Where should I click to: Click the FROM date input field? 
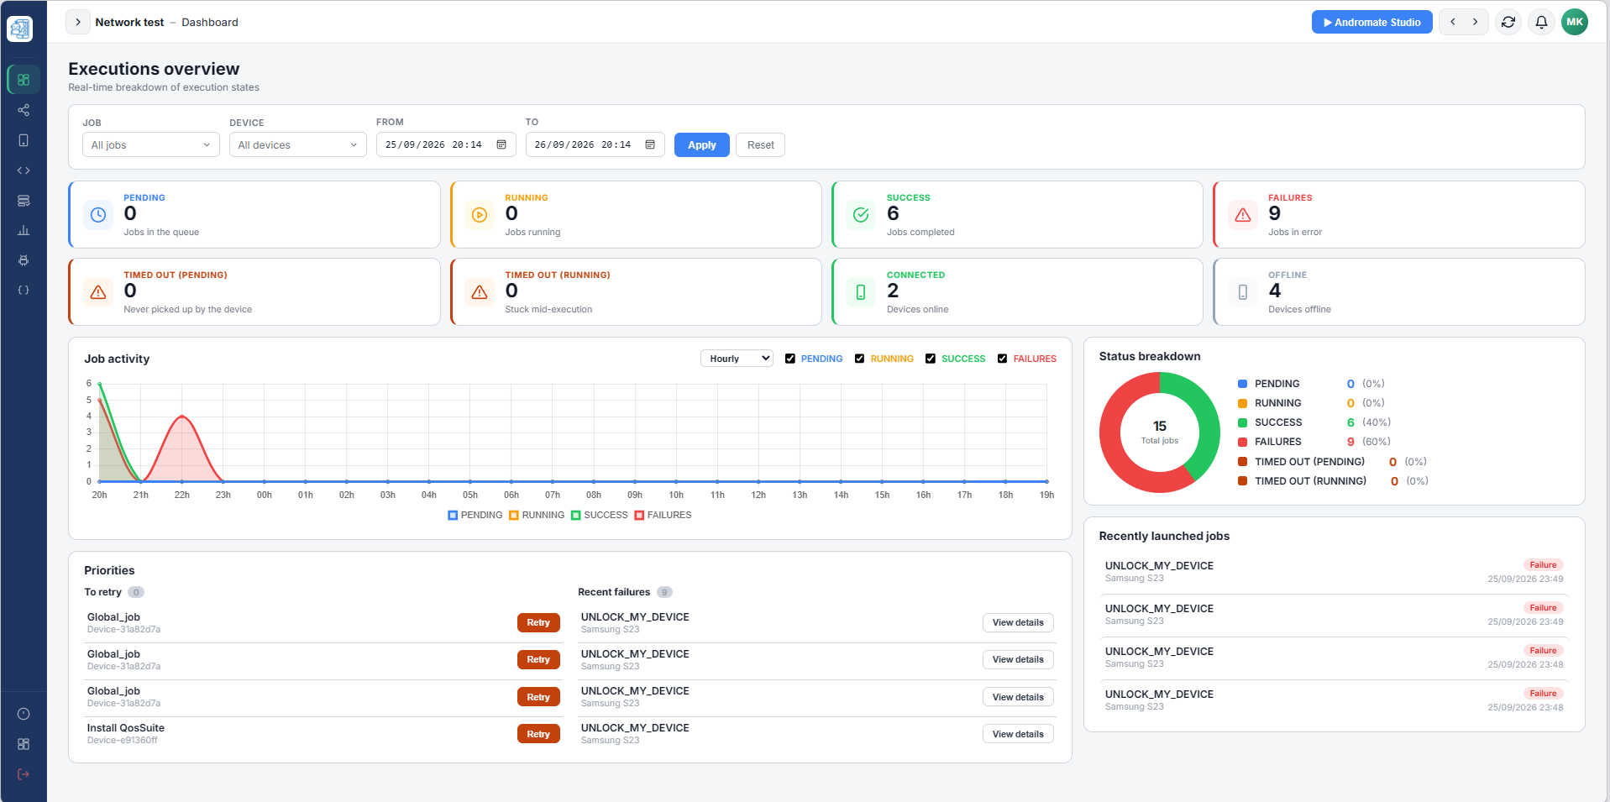446,144
